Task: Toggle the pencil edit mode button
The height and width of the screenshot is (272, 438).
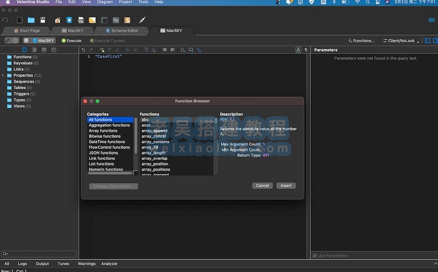Action: 8,40
